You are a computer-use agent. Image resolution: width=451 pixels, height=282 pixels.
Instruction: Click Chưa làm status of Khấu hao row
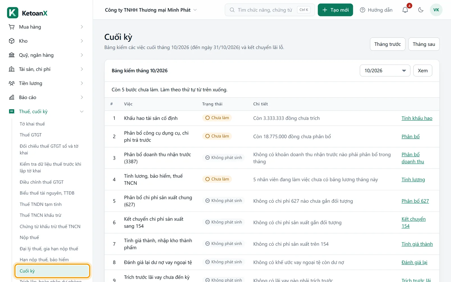(x=217, y=118)
